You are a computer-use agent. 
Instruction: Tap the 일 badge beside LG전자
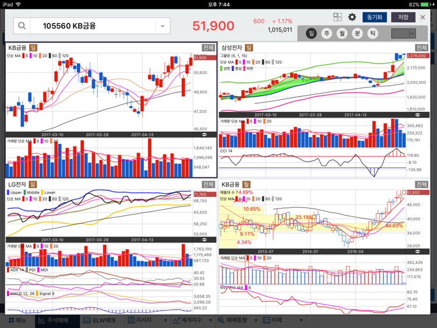33,184
